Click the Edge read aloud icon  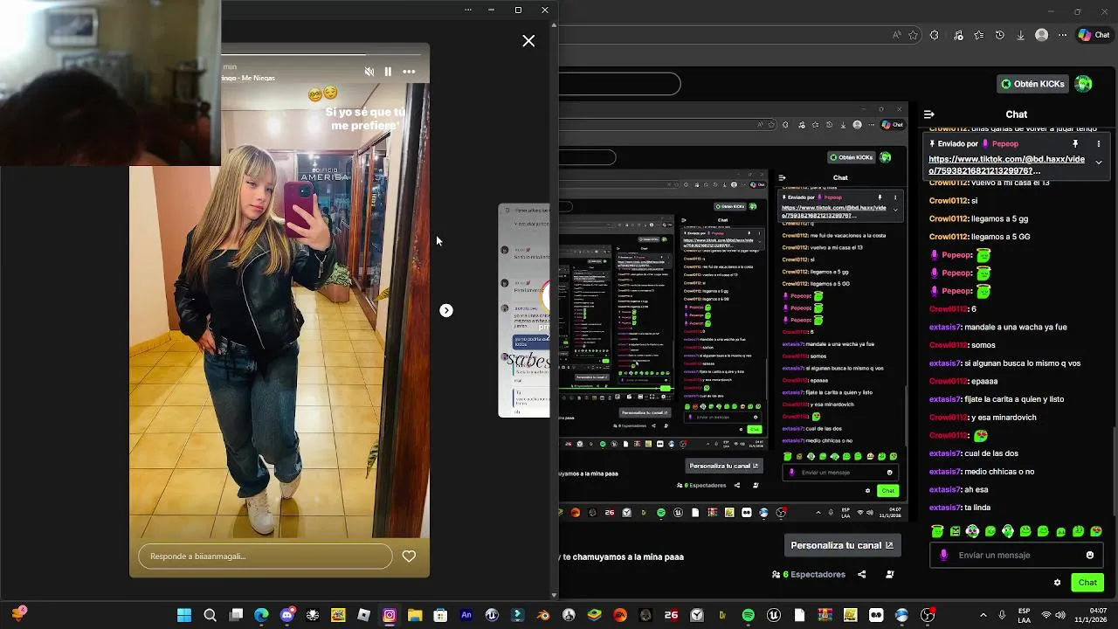tap(896, 35)
